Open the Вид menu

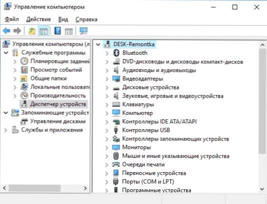click(x=63, y=19)
